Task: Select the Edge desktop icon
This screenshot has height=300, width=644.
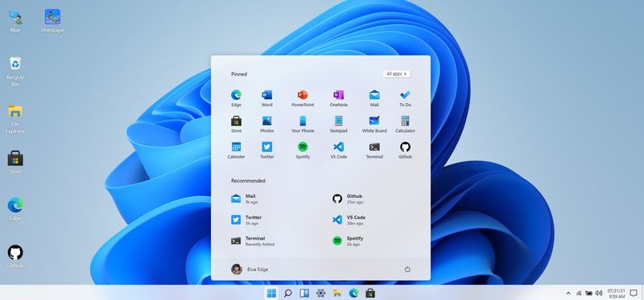Action: [15, 209]
